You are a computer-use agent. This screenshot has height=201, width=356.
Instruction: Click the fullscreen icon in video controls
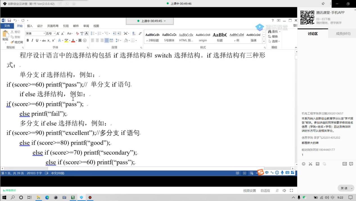pyautogui.click(x=291, y=191)
